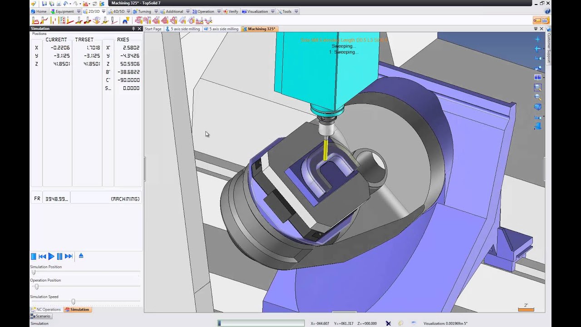This screenshot has height=327, width=581.
Task: Open the Start Page tab
Action: (x=153, y=29)
